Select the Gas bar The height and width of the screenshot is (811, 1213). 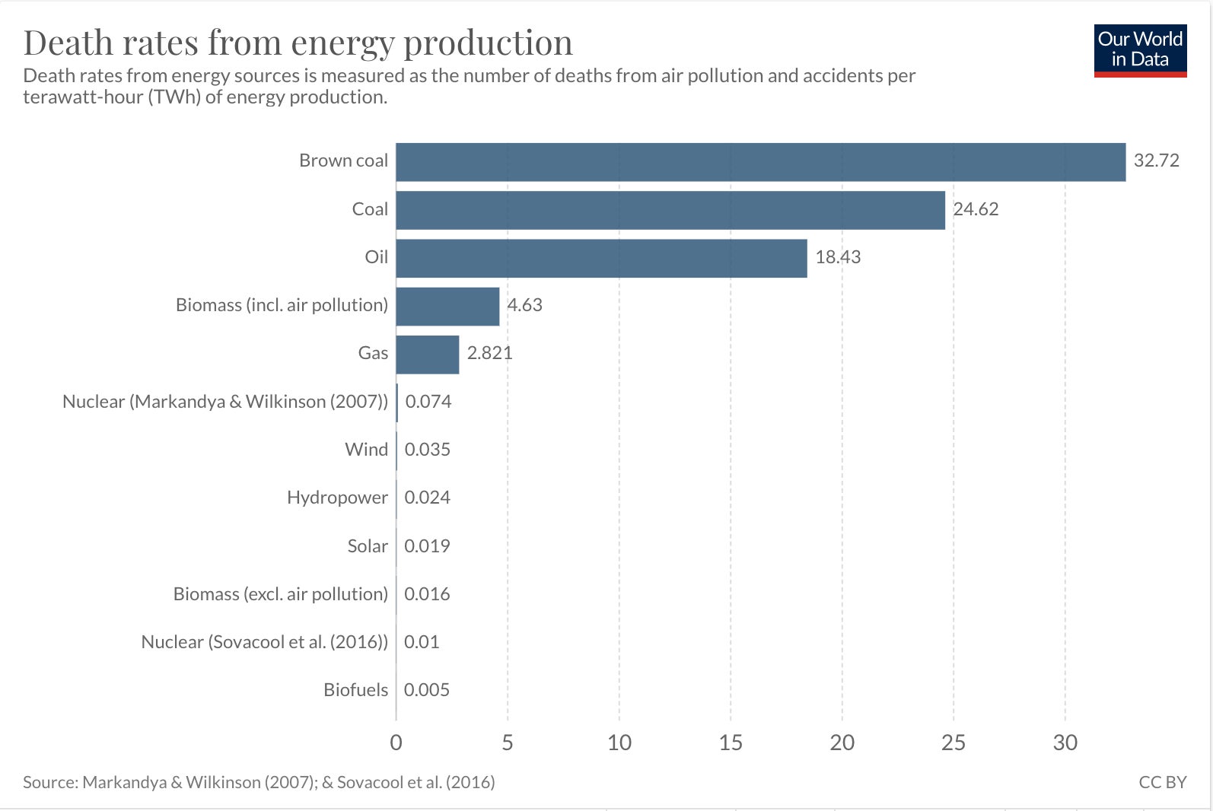tap(428, 355)
